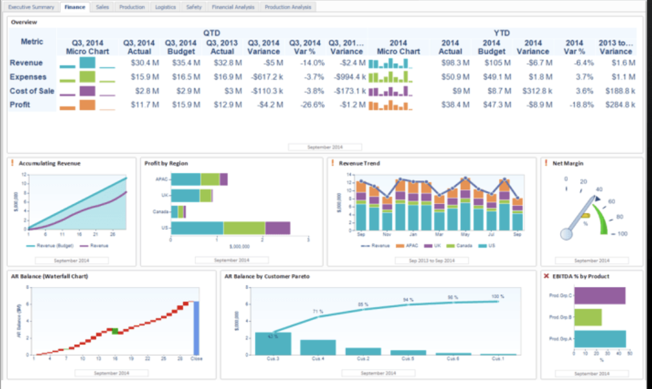Click September 2014 label under Profit by Region
Image resolution: width=652 pixels, height=389 pixels.
[232, 260]
